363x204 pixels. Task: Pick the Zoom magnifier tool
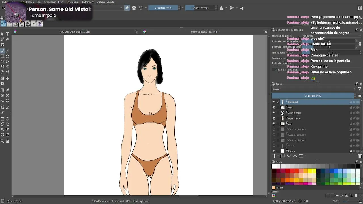[3, 141]
